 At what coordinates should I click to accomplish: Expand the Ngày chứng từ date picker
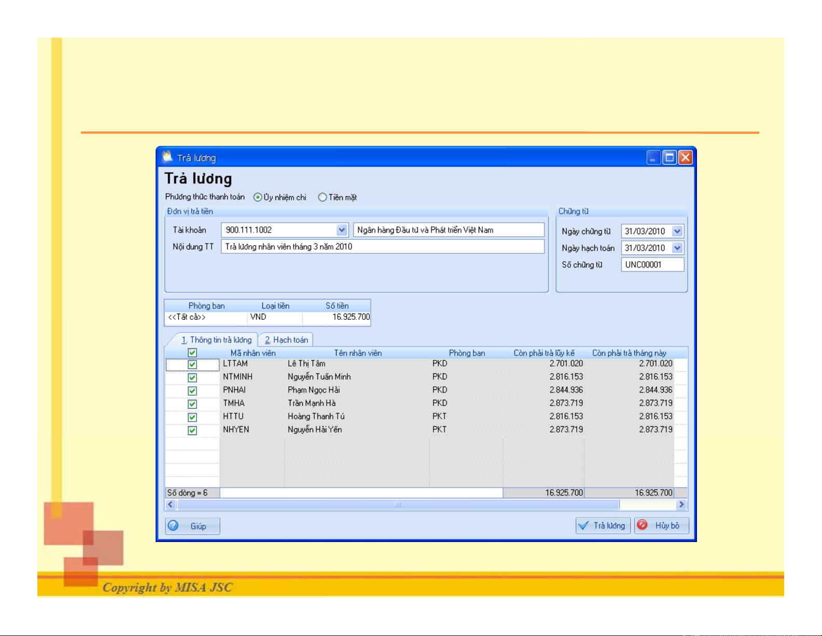pos(677,232)
